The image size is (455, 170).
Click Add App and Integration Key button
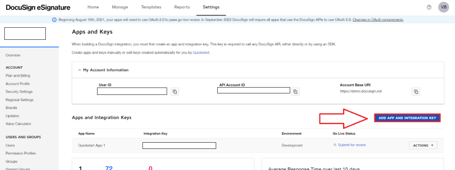point(407,118)
